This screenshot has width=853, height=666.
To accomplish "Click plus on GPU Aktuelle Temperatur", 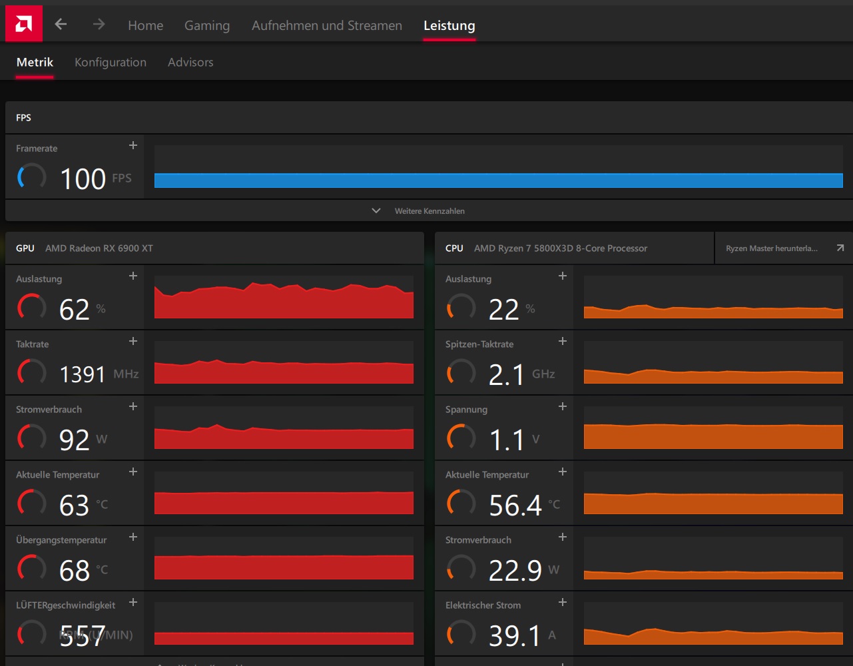I will [x=133, y=472].
